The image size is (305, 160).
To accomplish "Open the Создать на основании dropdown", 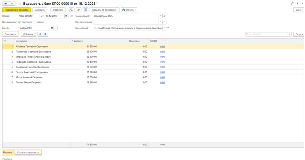I will click(104, 10).
